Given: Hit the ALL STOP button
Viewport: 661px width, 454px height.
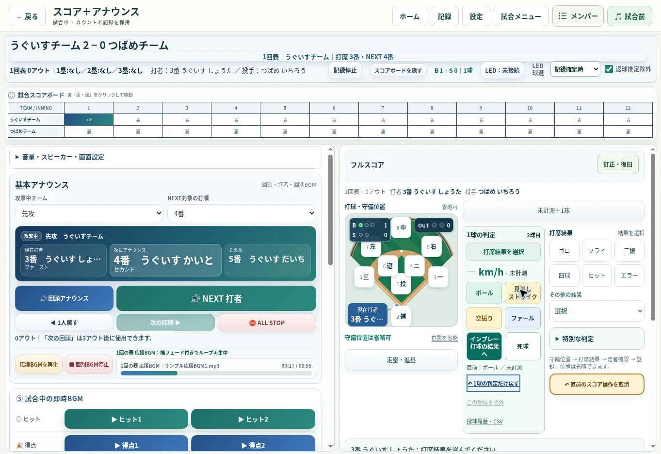Looking at the screenshot, I should [x=267, y=323].
